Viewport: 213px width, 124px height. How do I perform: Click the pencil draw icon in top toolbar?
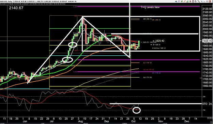coord(184,1)
